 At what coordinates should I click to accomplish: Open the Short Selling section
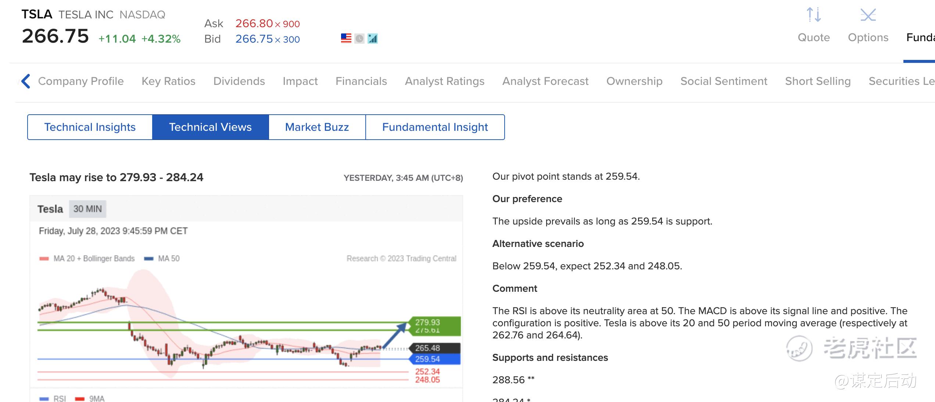pyautogui.click(x=818, y=81)
